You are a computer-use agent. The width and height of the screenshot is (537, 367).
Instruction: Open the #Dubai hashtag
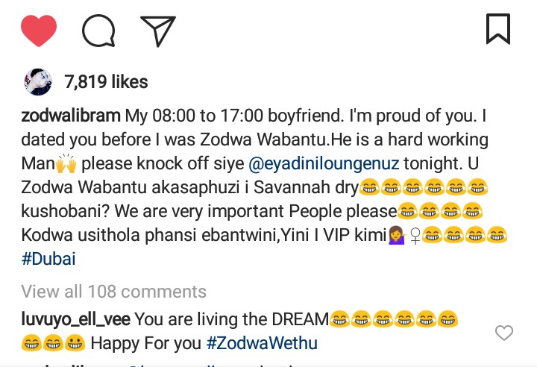[48, 259]
